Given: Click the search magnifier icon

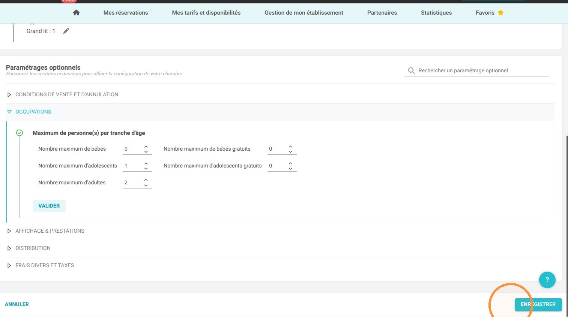Looking at the screenshot, I should (411, 70).
